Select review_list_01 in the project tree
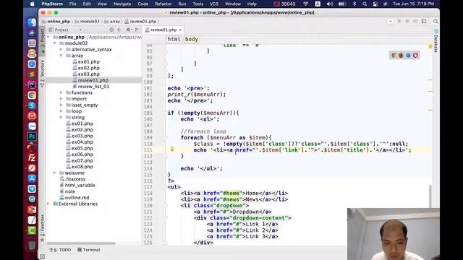 click(x=93, y=87)
